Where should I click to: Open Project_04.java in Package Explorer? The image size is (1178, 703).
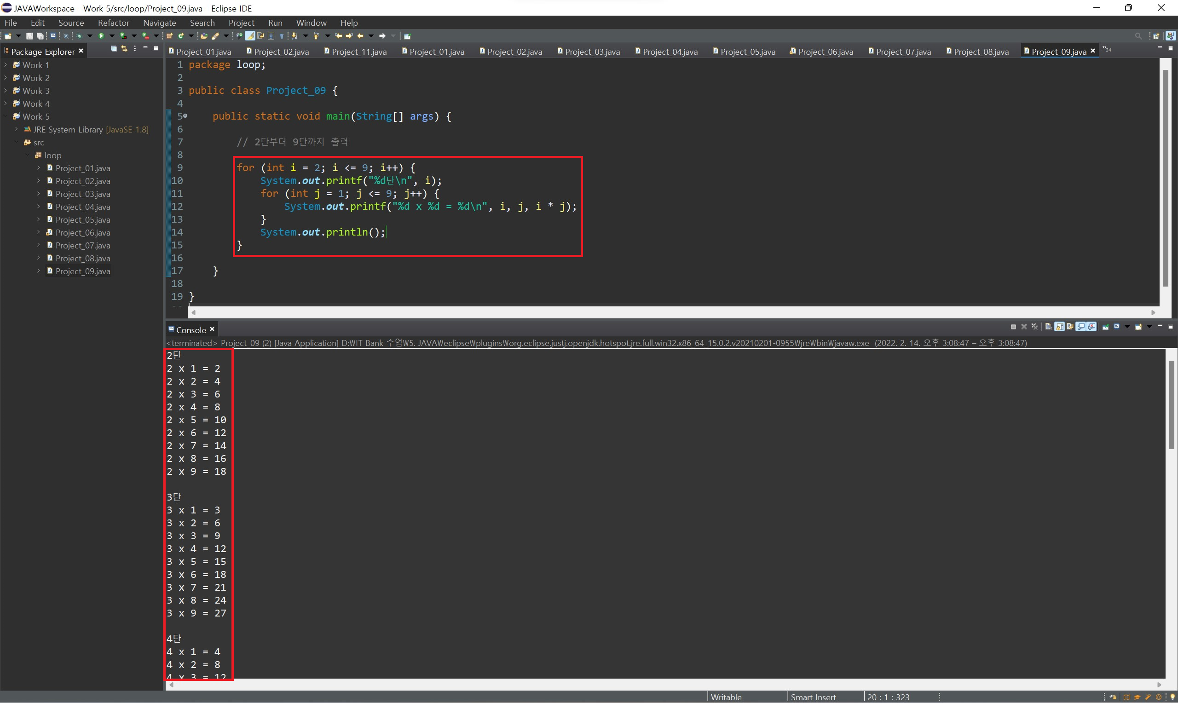pos(82,207)
